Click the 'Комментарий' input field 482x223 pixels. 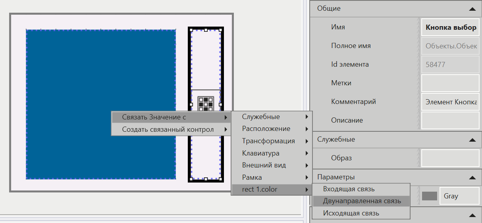(x=450, y=102)
